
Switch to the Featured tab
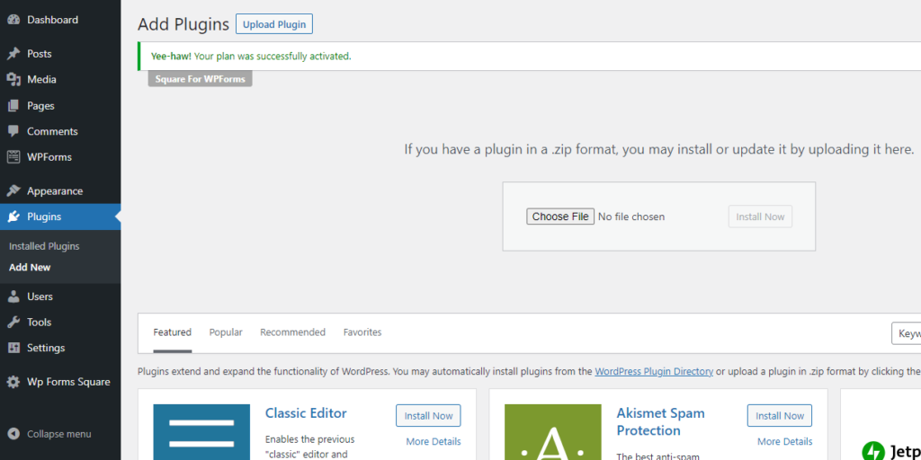tap(173, 332)
